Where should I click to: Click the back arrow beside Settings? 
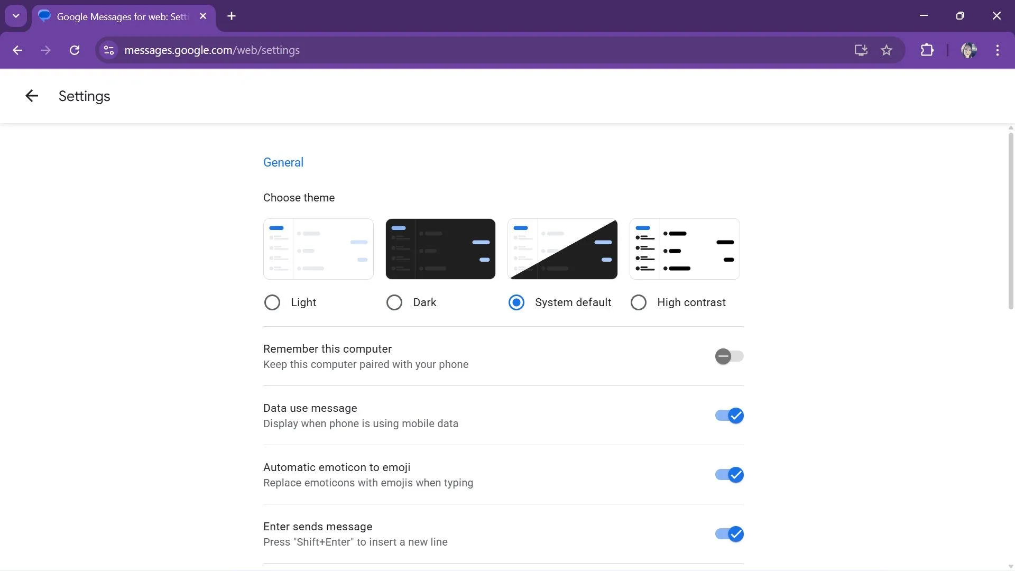pos(31,96)
